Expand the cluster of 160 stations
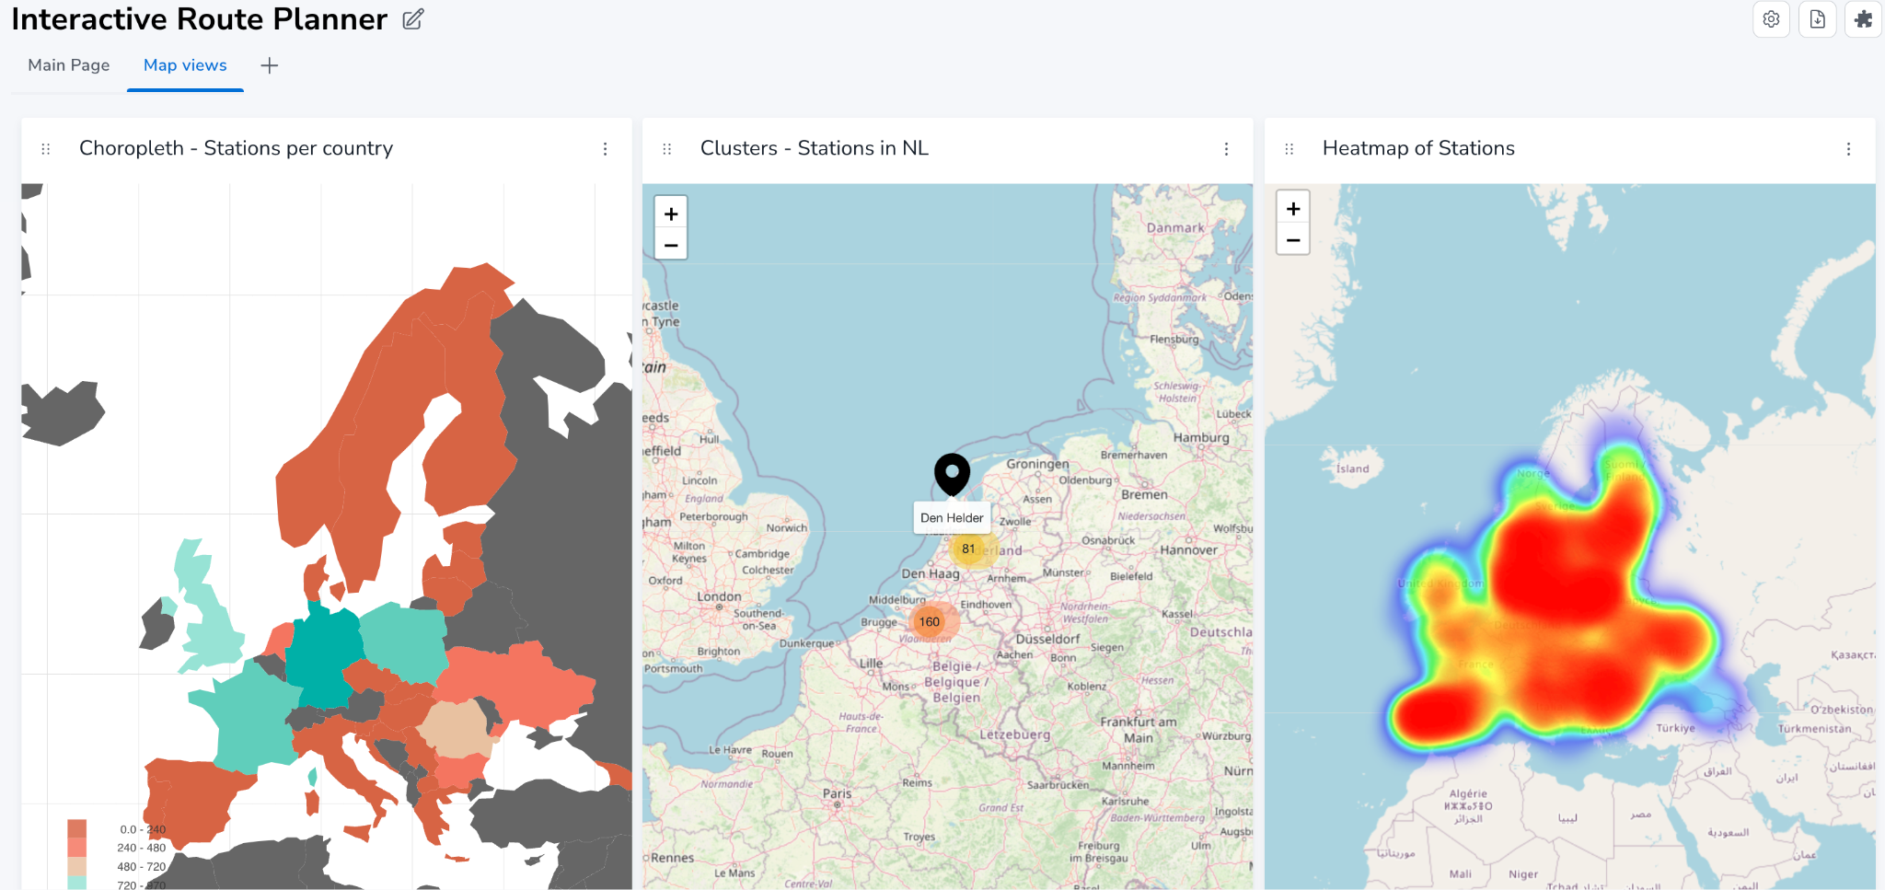The image size is (1885, 890). [930, 621]
